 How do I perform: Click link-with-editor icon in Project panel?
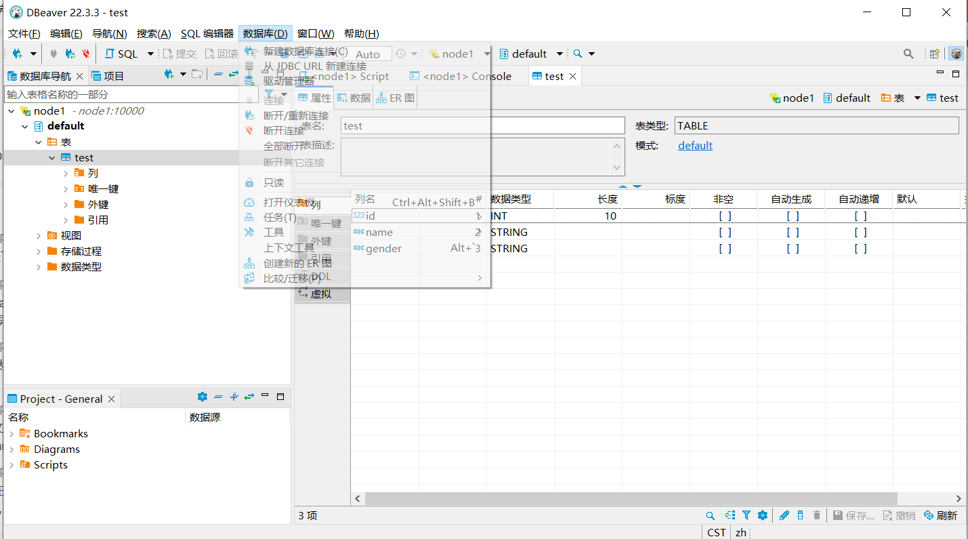pyautogui.click(x=249, y=397)
